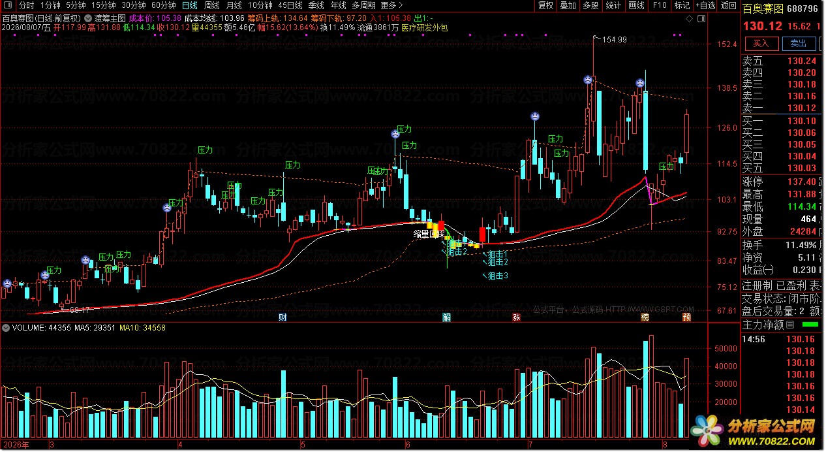Select the 季线 quarterly period tab

point(316,5)
